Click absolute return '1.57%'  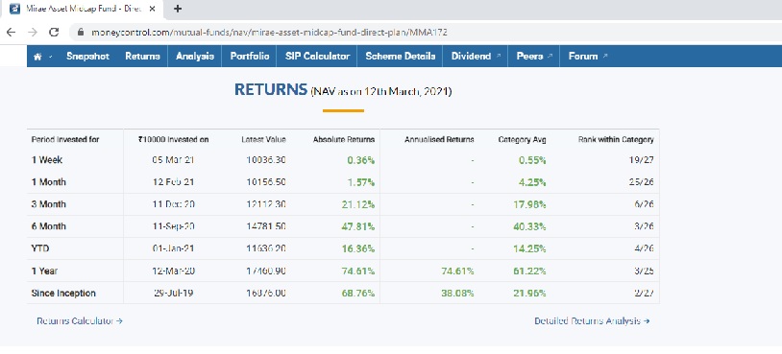(x=361, y=182)
